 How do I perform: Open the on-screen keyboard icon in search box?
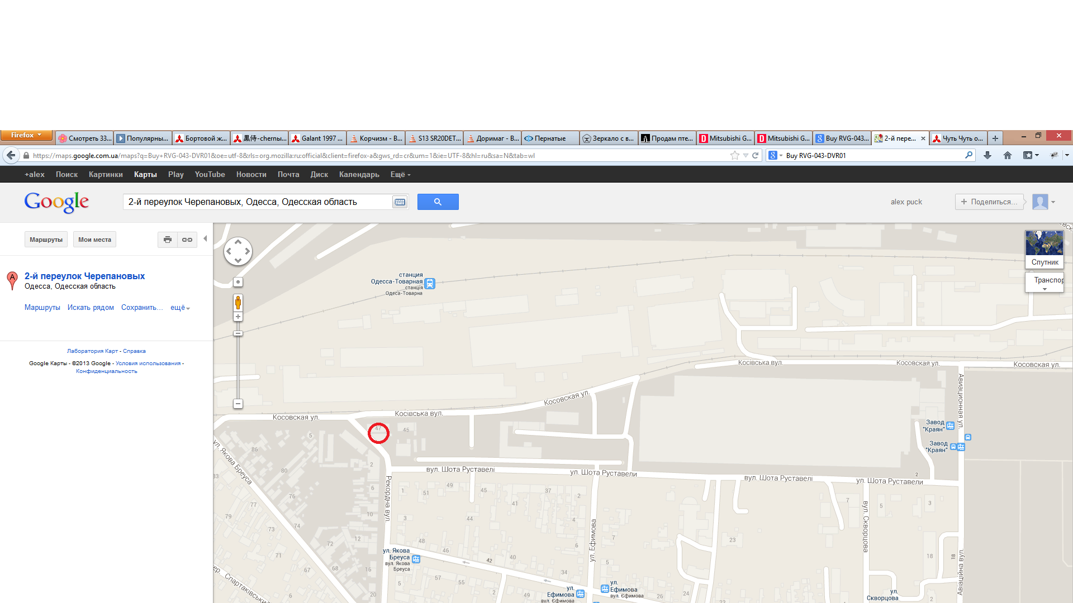tap(400, 202)
